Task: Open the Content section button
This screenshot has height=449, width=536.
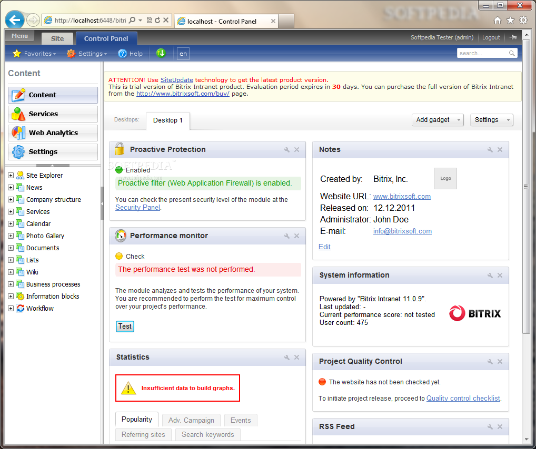Action: 53,95
